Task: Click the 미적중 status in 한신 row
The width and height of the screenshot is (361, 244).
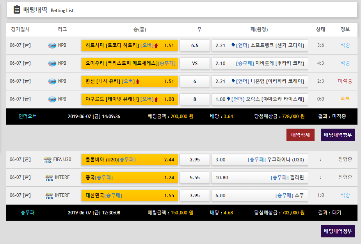Action: pyautogui.click(x=345, y=81)
